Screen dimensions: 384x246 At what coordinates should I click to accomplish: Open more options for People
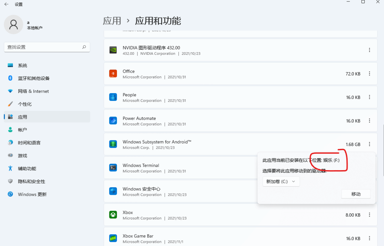tap(369, 97)
